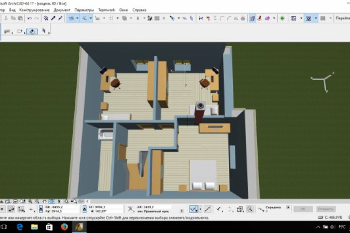The height and width of the screenshot is (233, 350).
Task: Click the marquee rectangle selection icon
Action: pyautogui.click(x=19, y=32)
